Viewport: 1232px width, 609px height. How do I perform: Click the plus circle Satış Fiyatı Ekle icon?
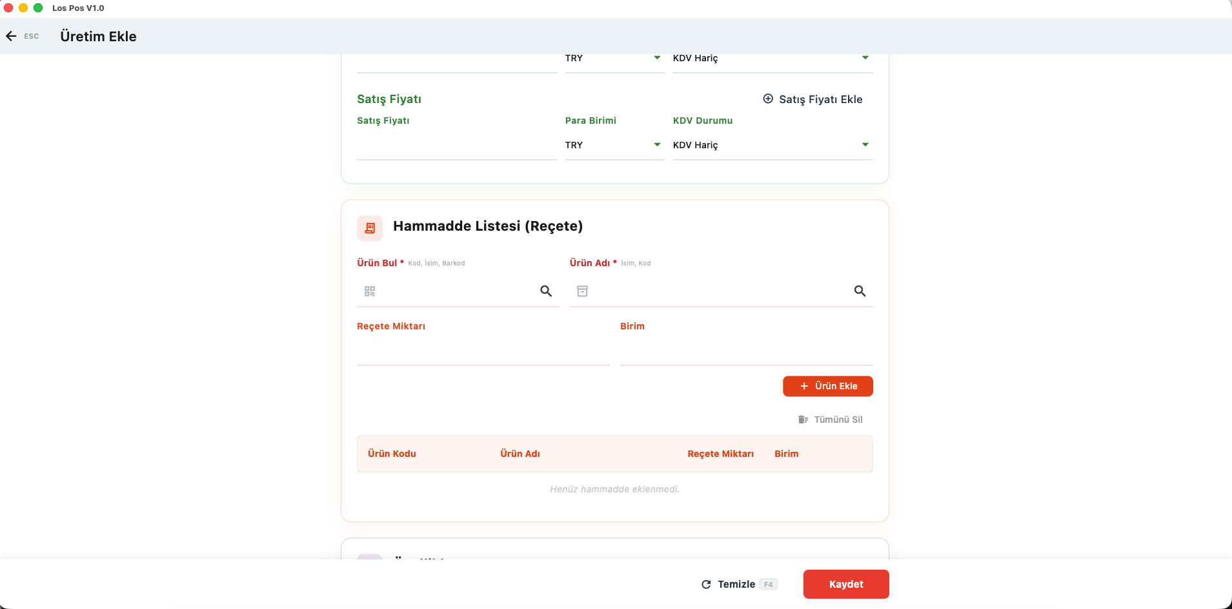point(768,99)
